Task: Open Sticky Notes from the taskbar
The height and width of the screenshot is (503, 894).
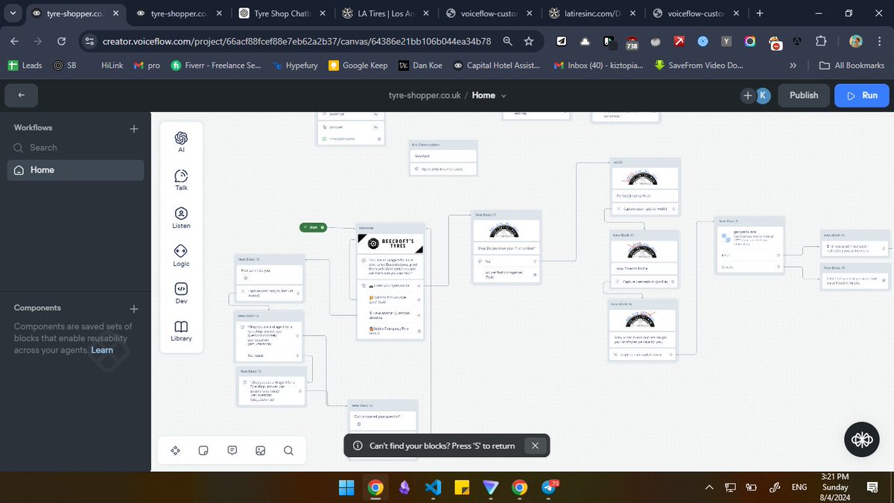Action: [462, 487]
